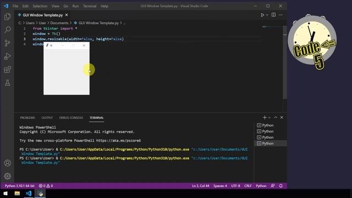Switch to the DEBUG CONSOLE tab
Image resolution: width=352 pixels, height=198 pixels.
(x=71, y=118)
